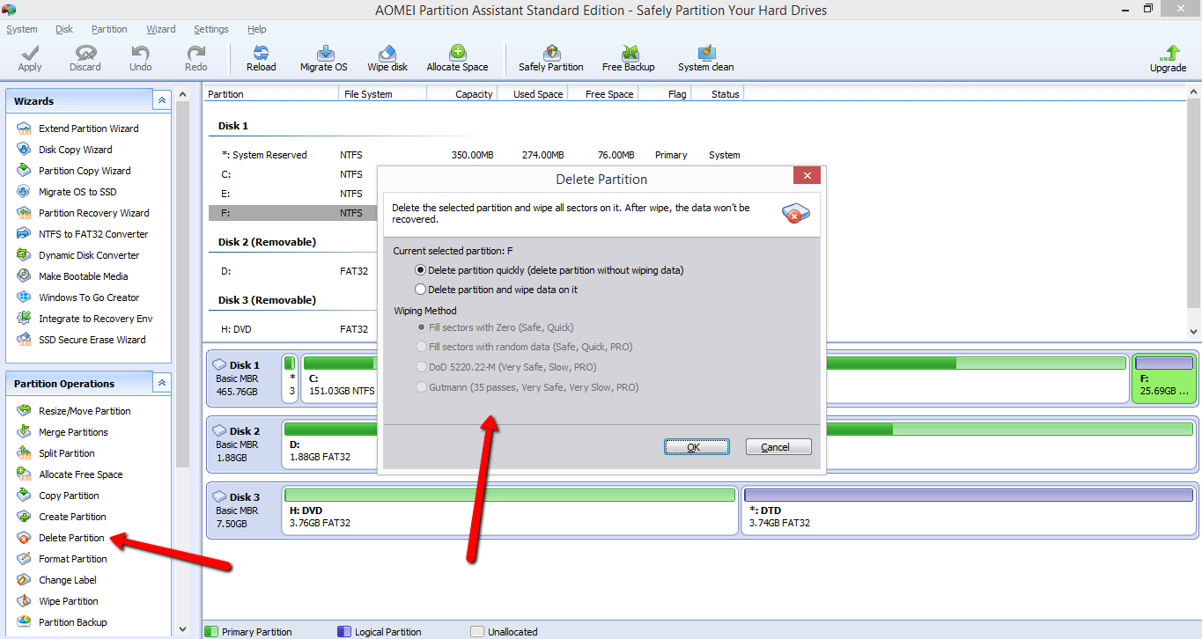The height and width of the screenshot is (639, 1202).
Task: Select Wipe Partition operation
Action: 57,601
